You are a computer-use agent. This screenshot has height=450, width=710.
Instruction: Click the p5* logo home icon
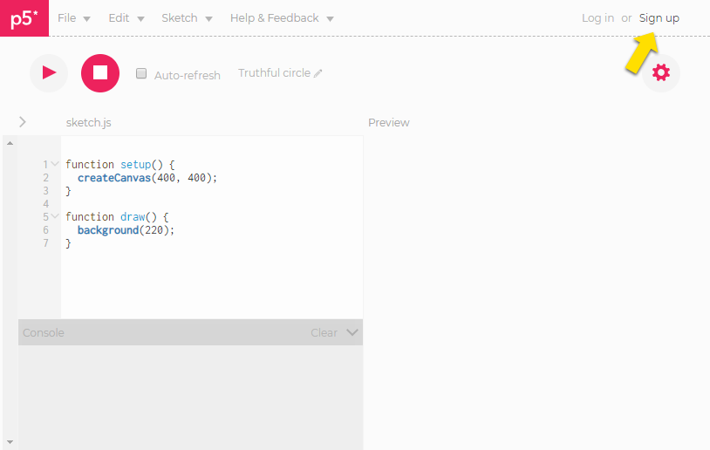click(x=24, y=18)
